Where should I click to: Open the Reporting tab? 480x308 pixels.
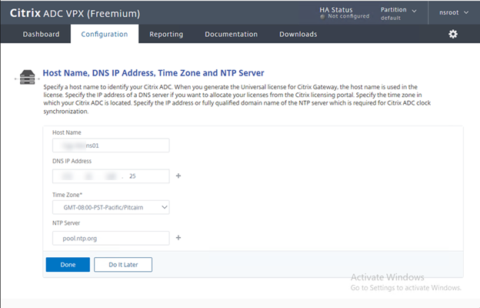pyautogui.click(x=166, y=34)
